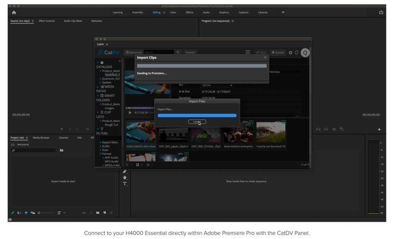
Task: Show more workspaces with double chevron
Action: (283, 12)
